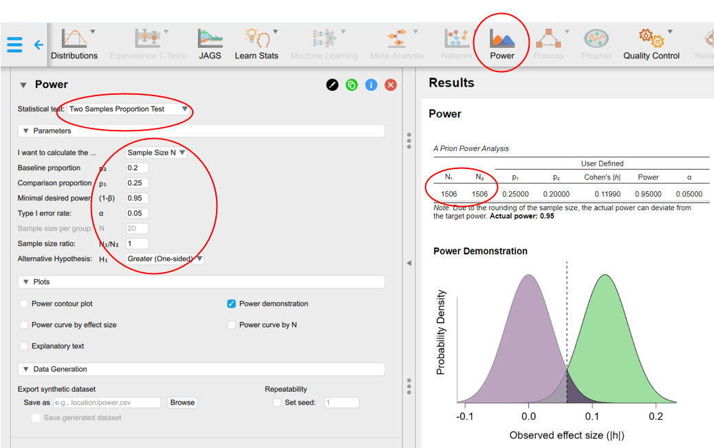The image size is (714, 448).
Task: Click the Sample size ratio field
Action: (137, 244)
